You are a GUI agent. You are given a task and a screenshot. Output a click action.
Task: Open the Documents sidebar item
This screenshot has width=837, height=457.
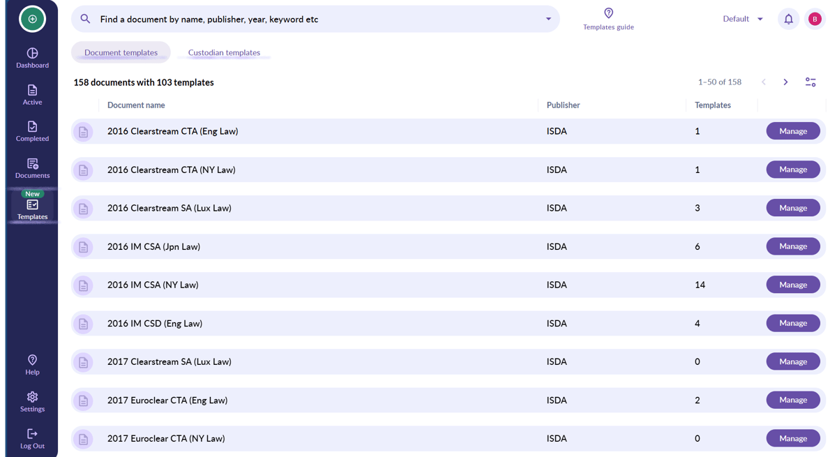(32, 168)
